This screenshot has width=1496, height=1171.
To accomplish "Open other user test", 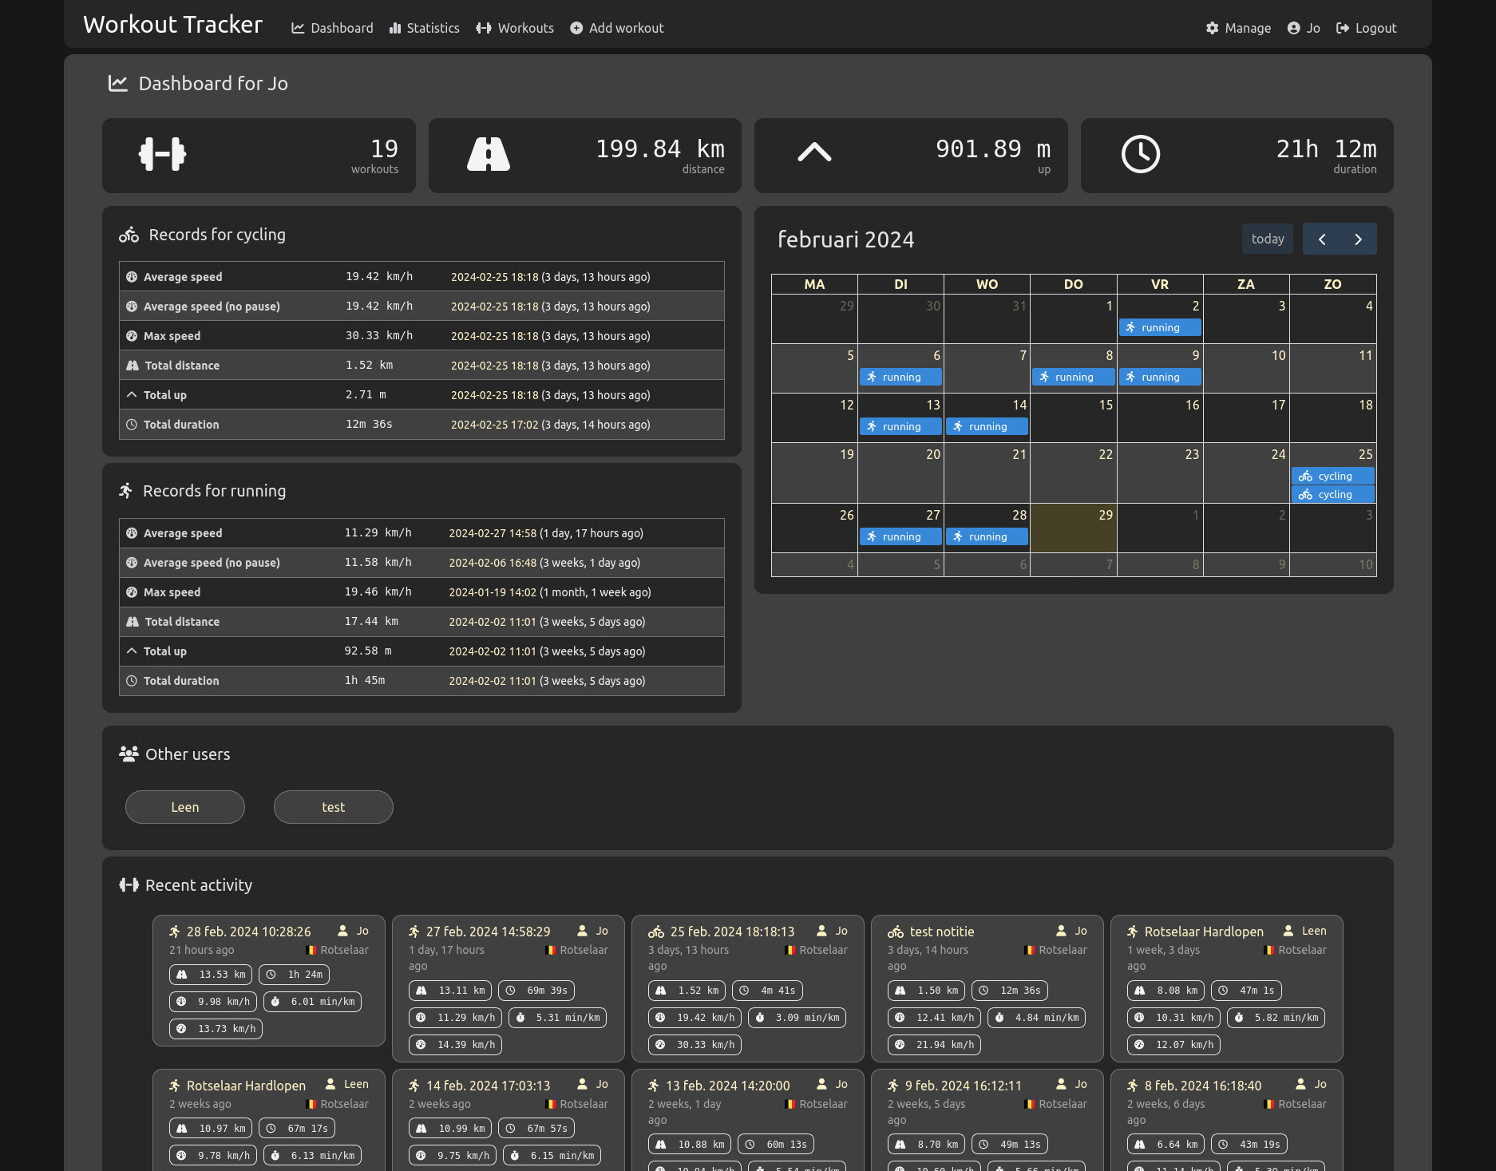I will point(334,807).
